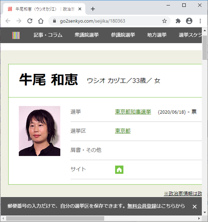Click the candidate portrait photo

40,131
